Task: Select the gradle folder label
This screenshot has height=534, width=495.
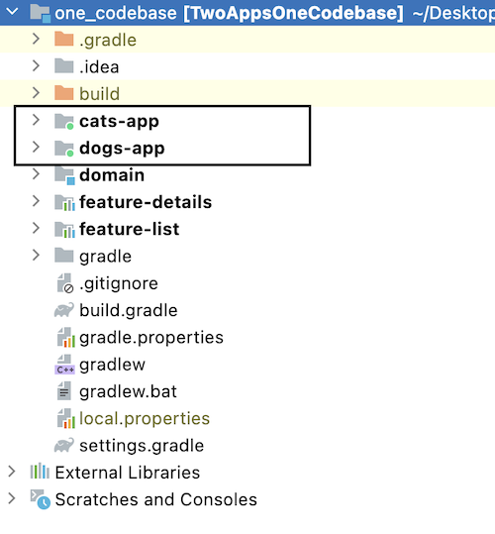Action: (105, 257)
